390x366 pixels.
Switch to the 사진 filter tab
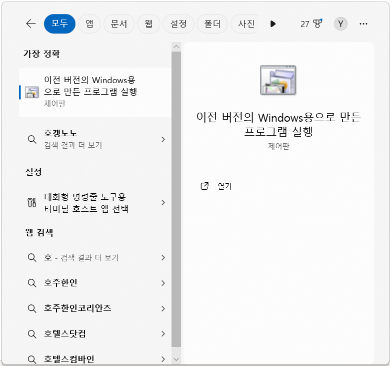tap(245, 24)
